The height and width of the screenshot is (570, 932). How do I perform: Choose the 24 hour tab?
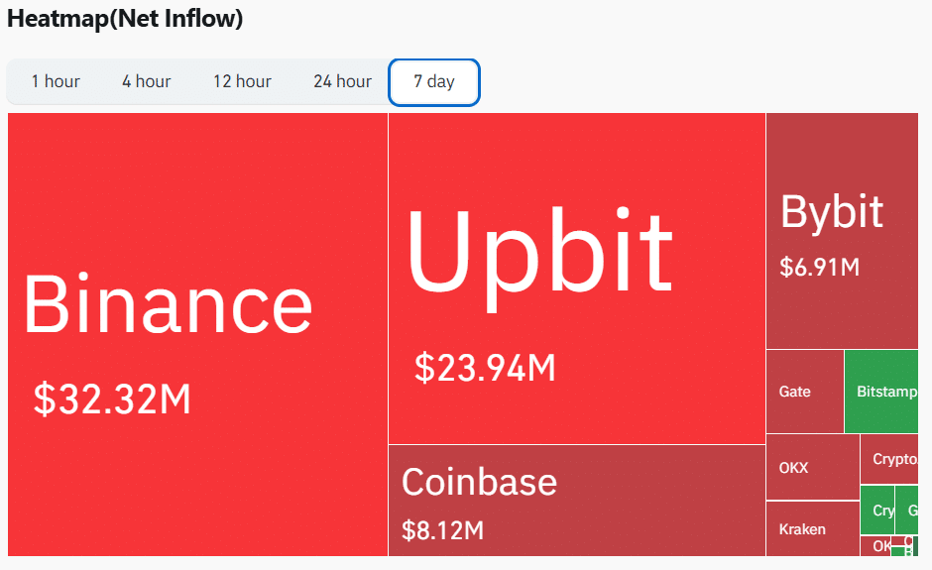[x=342, y=81]
